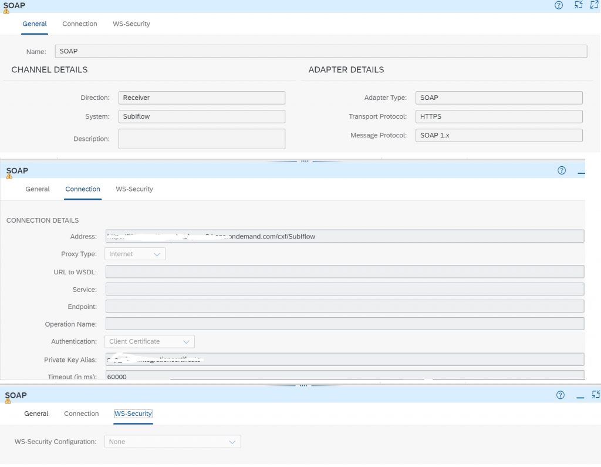Open the Authentication dropdown showing Client Certificate
Image resolution: width=601 pixels, height=467 pixels.
coord(150,341)
